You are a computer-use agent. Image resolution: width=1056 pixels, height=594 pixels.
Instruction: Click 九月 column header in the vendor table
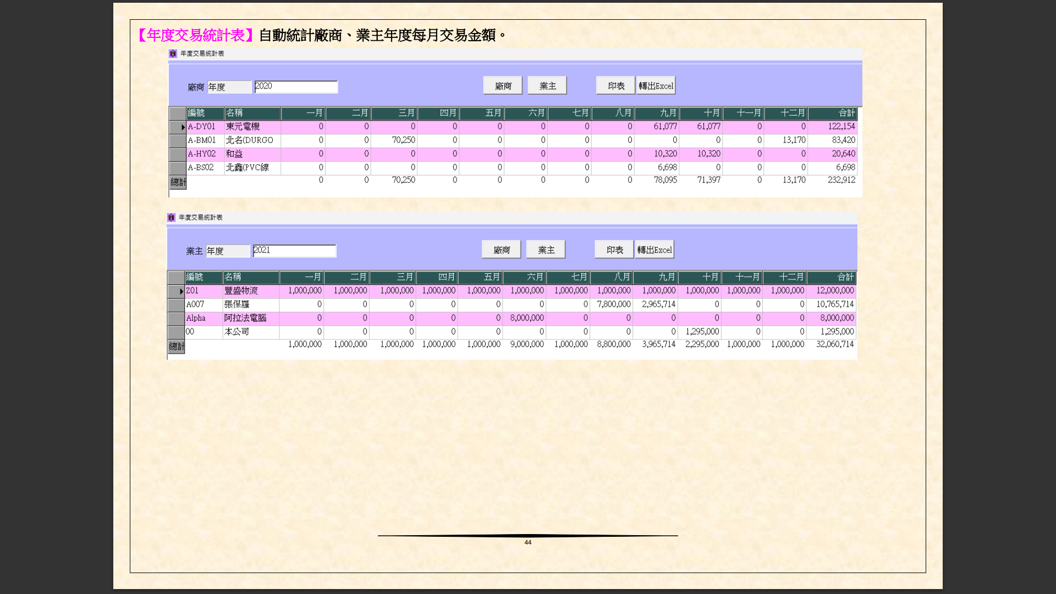(657, 113)
